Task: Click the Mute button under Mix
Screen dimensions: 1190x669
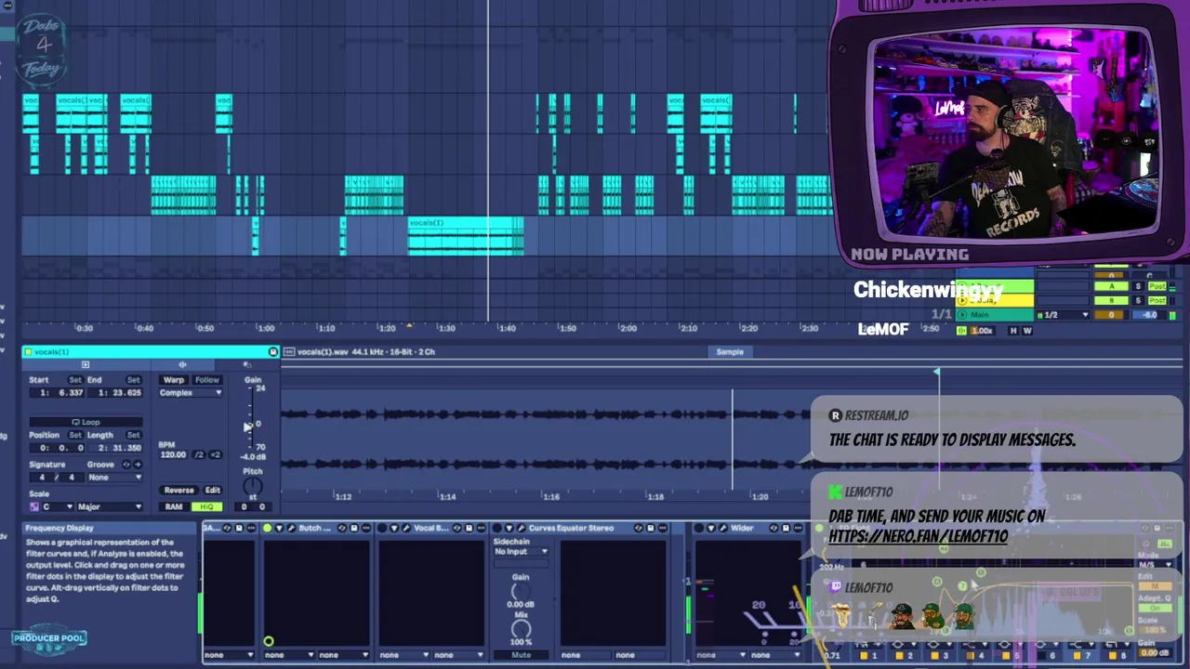Action: click(521, 655)
